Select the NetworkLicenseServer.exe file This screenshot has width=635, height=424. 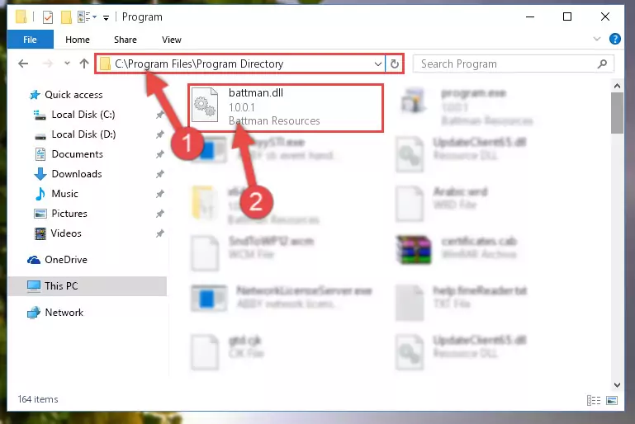point(282,297)
